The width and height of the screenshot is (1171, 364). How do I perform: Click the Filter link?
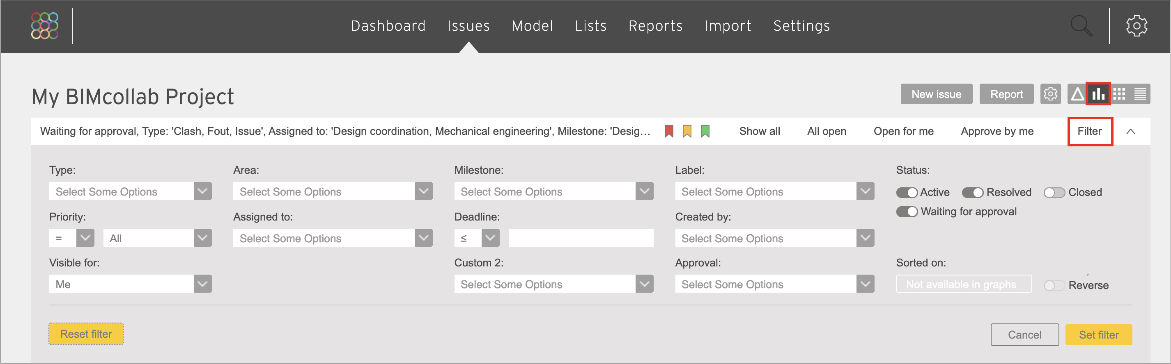coord(1089,131)
